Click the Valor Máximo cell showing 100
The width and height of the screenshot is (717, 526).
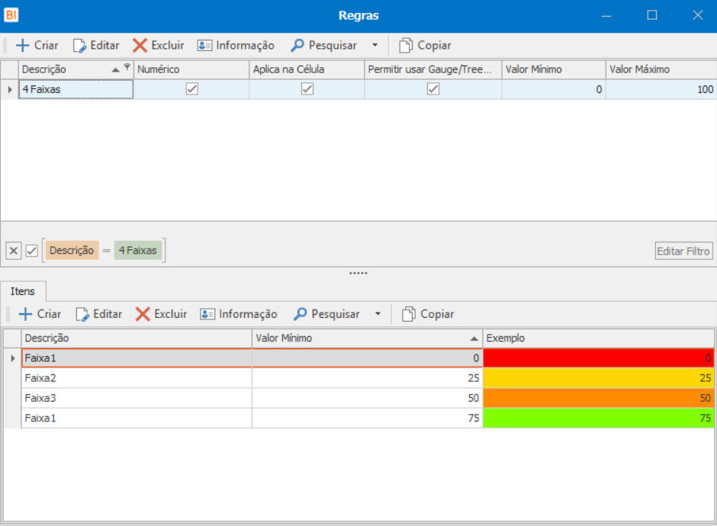click(x=661, y=89)
